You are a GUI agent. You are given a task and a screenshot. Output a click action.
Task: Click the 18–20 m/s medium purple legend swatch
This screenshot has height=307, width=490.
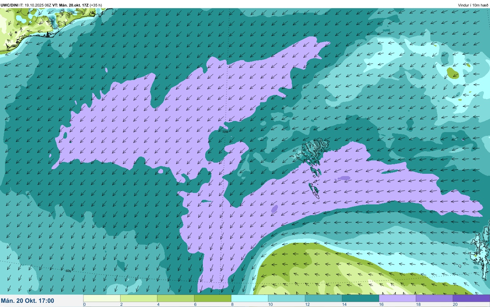coord(434,298)
